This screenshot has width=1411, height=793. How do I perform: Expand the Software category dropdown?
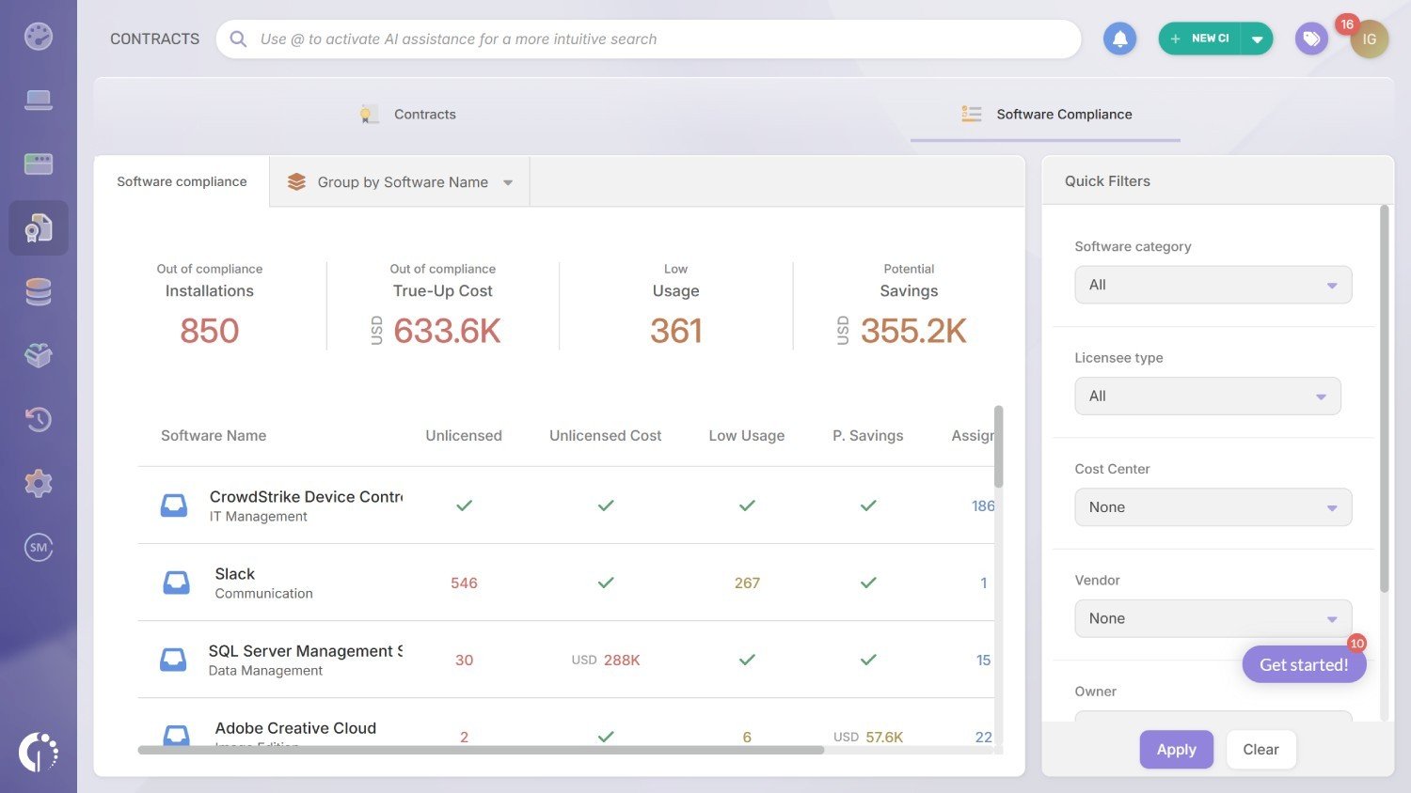(x=1213, y=285)
